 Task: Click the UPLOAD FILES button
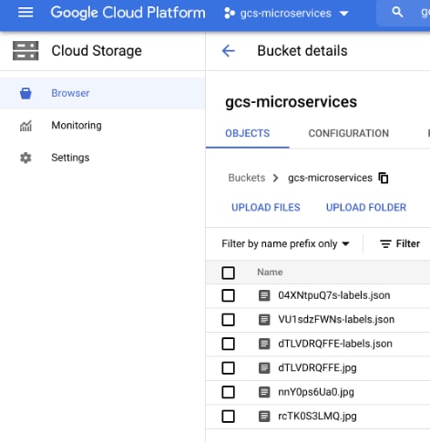tap(266, 207)
